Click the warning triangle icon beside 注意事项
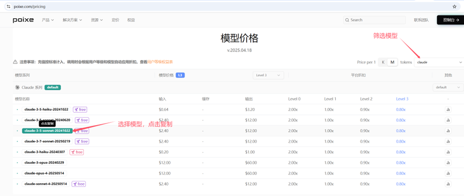 pyautogui.click(x=15, y=62)
